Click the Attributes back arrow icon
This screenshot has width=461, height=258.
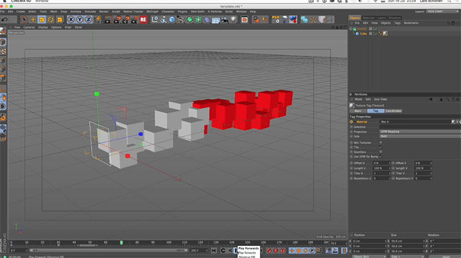(x=430, y=99)
